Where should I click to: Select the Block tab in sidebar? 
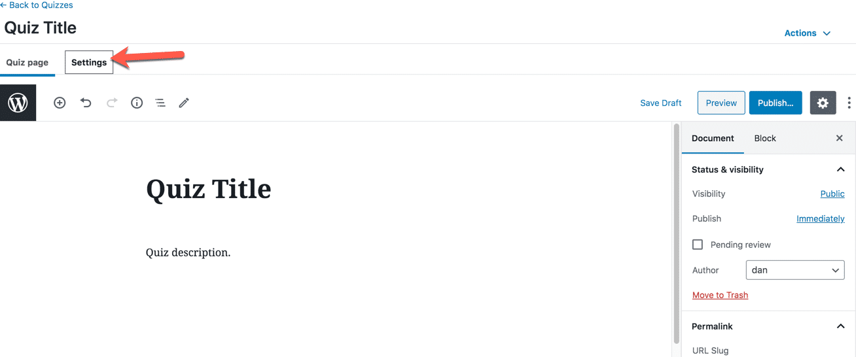[765, 139]
